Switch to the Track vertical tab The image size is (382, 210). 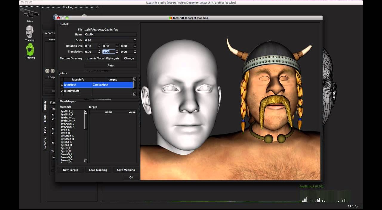pos(45,119)
